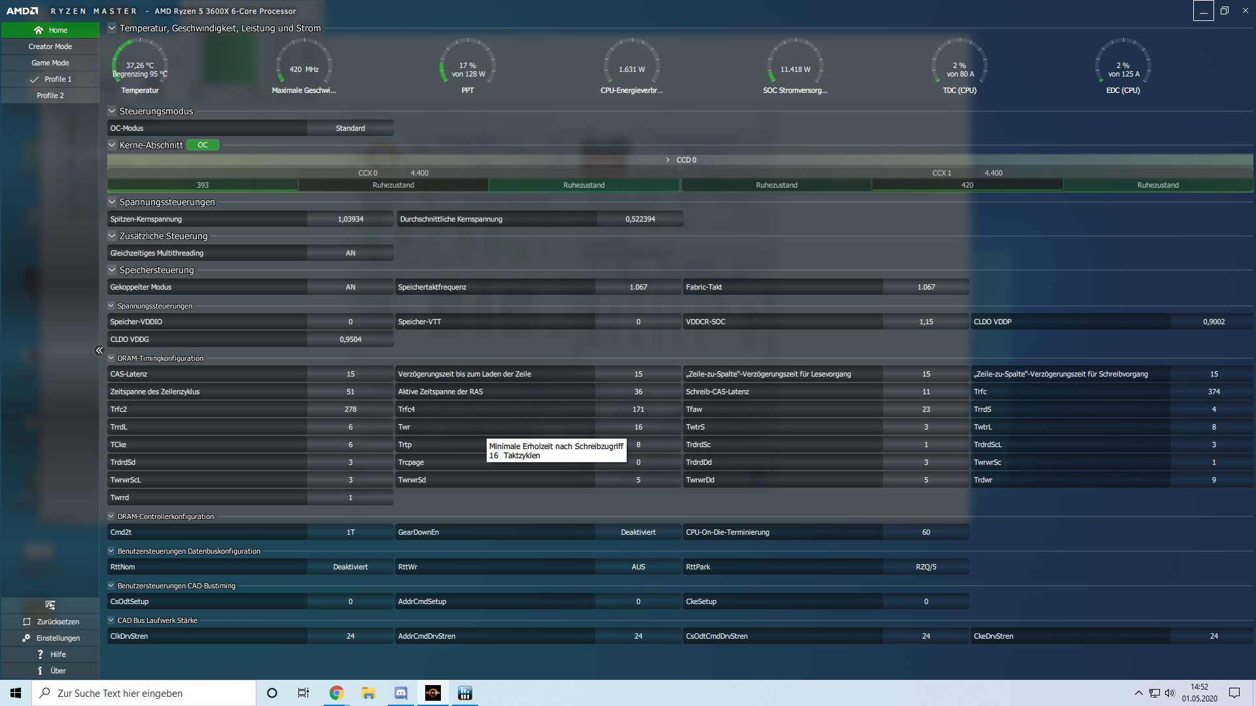This screenshot has height=706, width=1256.
Task: Collapse the sidebar with the double-chevron icon
Action: tap(99, 350)
